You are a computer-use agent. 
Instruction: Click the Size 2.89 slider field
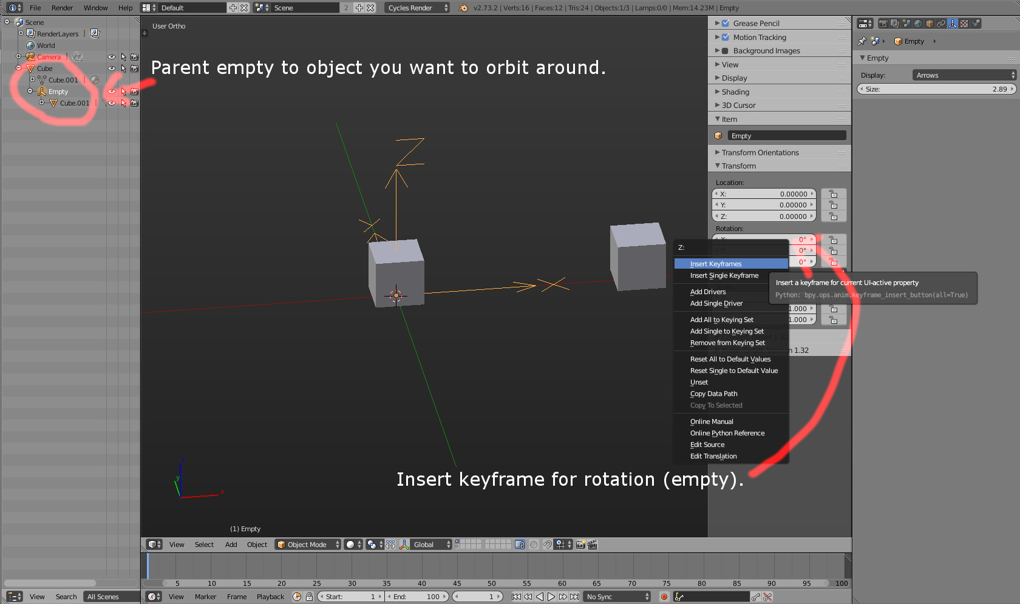click(x=936, y=89)
